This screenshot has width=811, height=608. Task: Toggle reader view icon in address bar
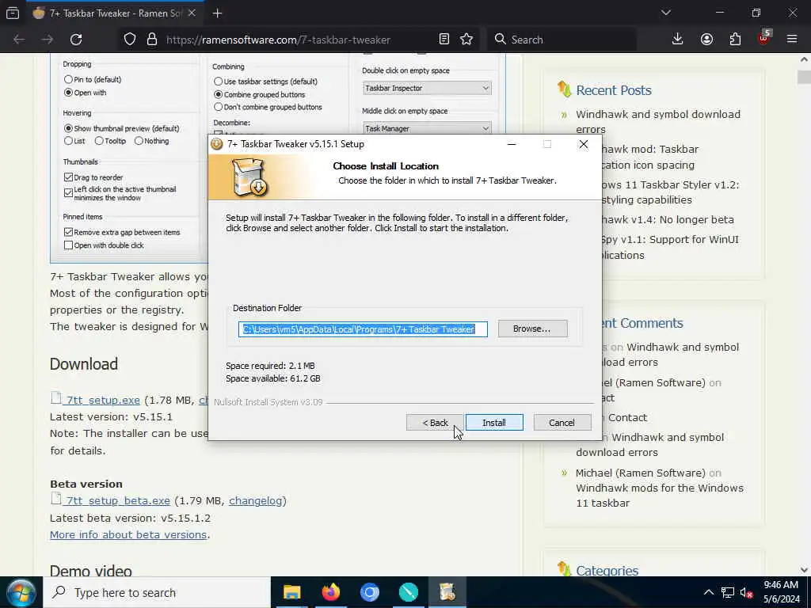[444, 40]
